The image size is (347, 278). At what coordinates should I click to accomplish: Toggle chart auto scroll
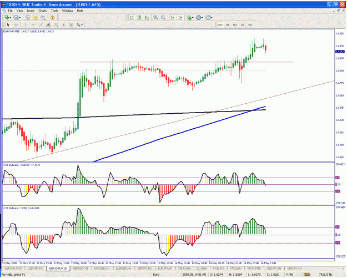(173, 17)
